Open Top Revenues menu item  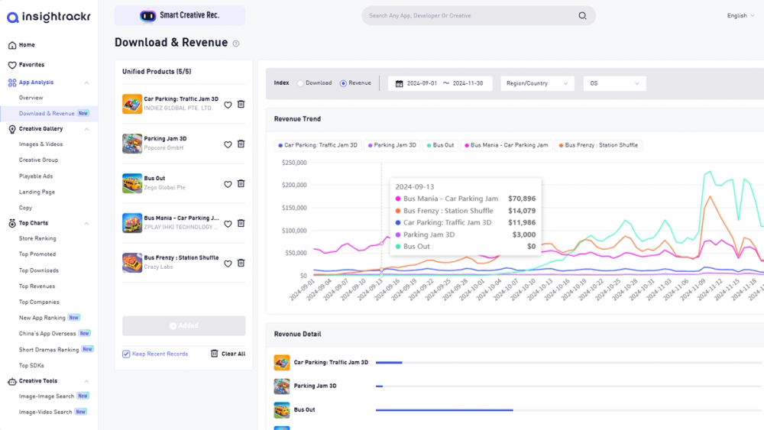[37, 286]
